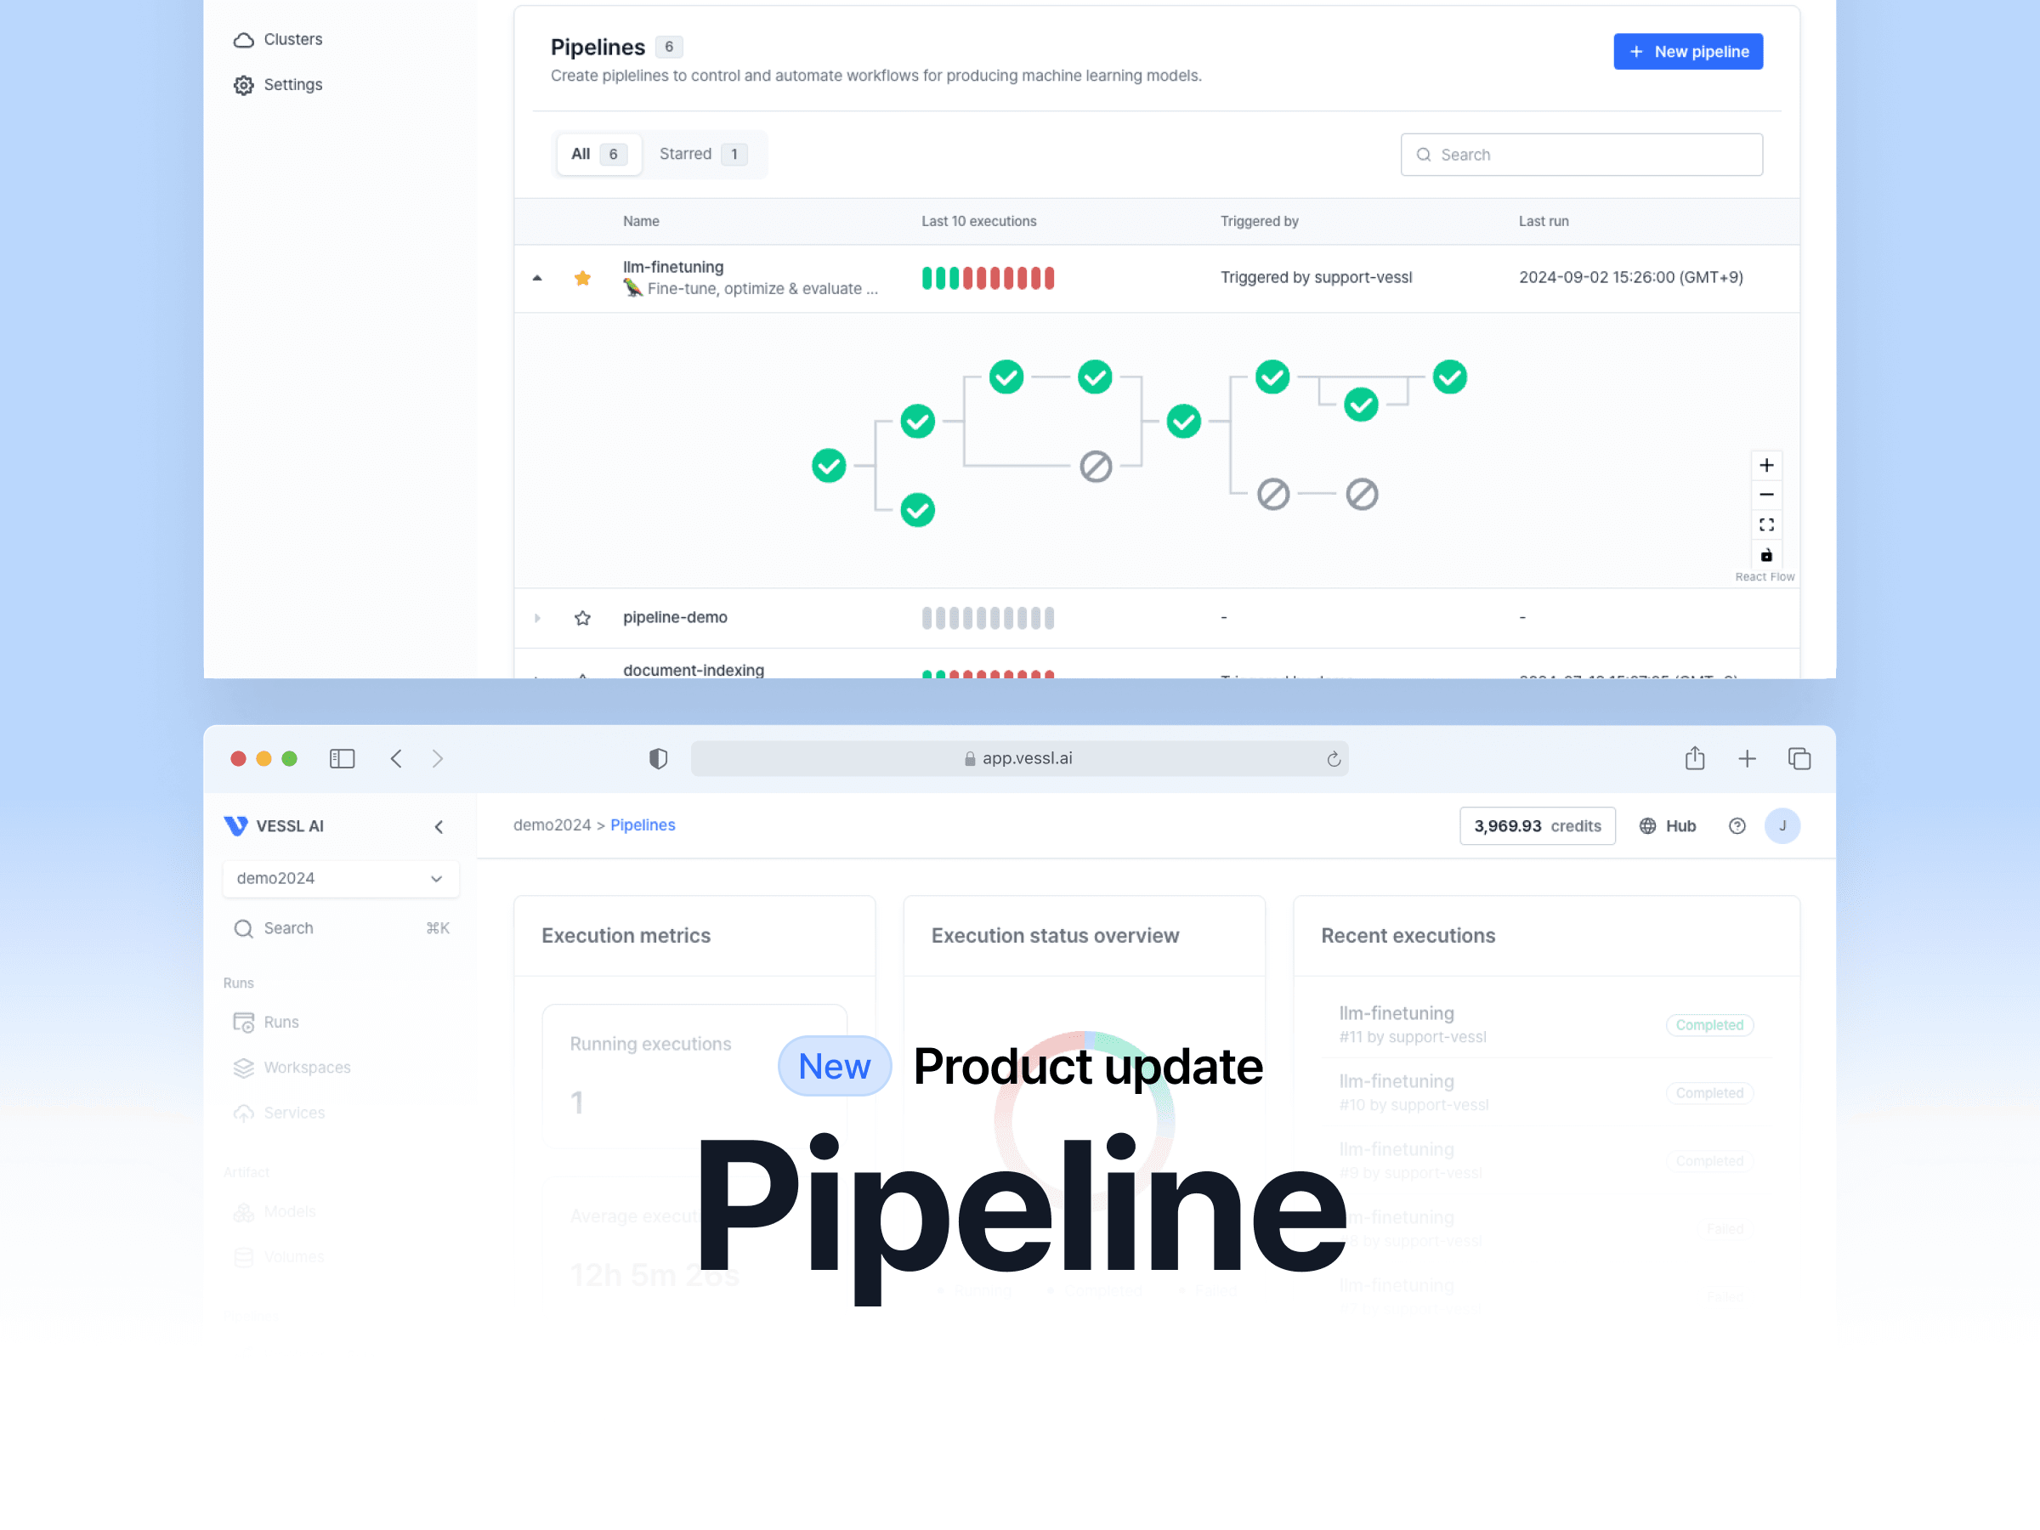Click the zoom in icon on pipeline canvas
Viewport: 2040px width, 1530px height.
1765,464
